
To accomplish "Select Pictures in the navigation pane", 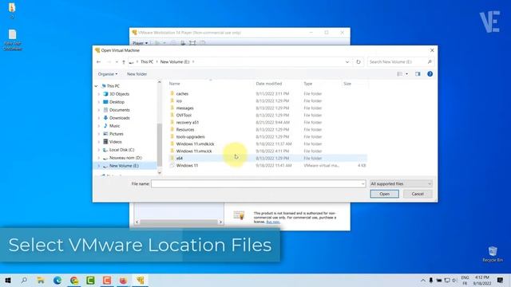I will [x=116, y=134].
